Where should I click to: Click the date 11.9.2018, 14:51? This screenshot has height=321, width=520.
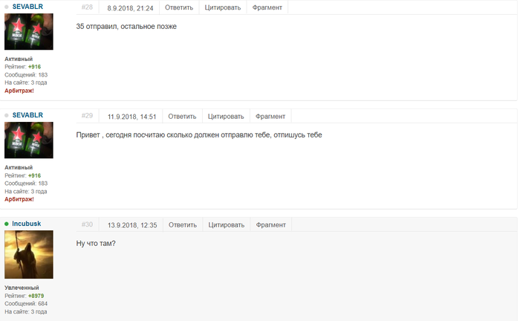(x=131, y=117)
